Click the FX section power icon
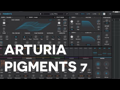 [x=87, y=14]
